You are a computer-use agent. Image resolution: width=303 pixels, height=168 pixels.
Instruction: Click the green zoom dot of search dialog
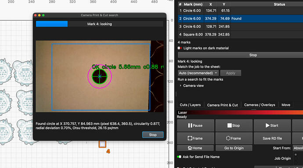43,15
